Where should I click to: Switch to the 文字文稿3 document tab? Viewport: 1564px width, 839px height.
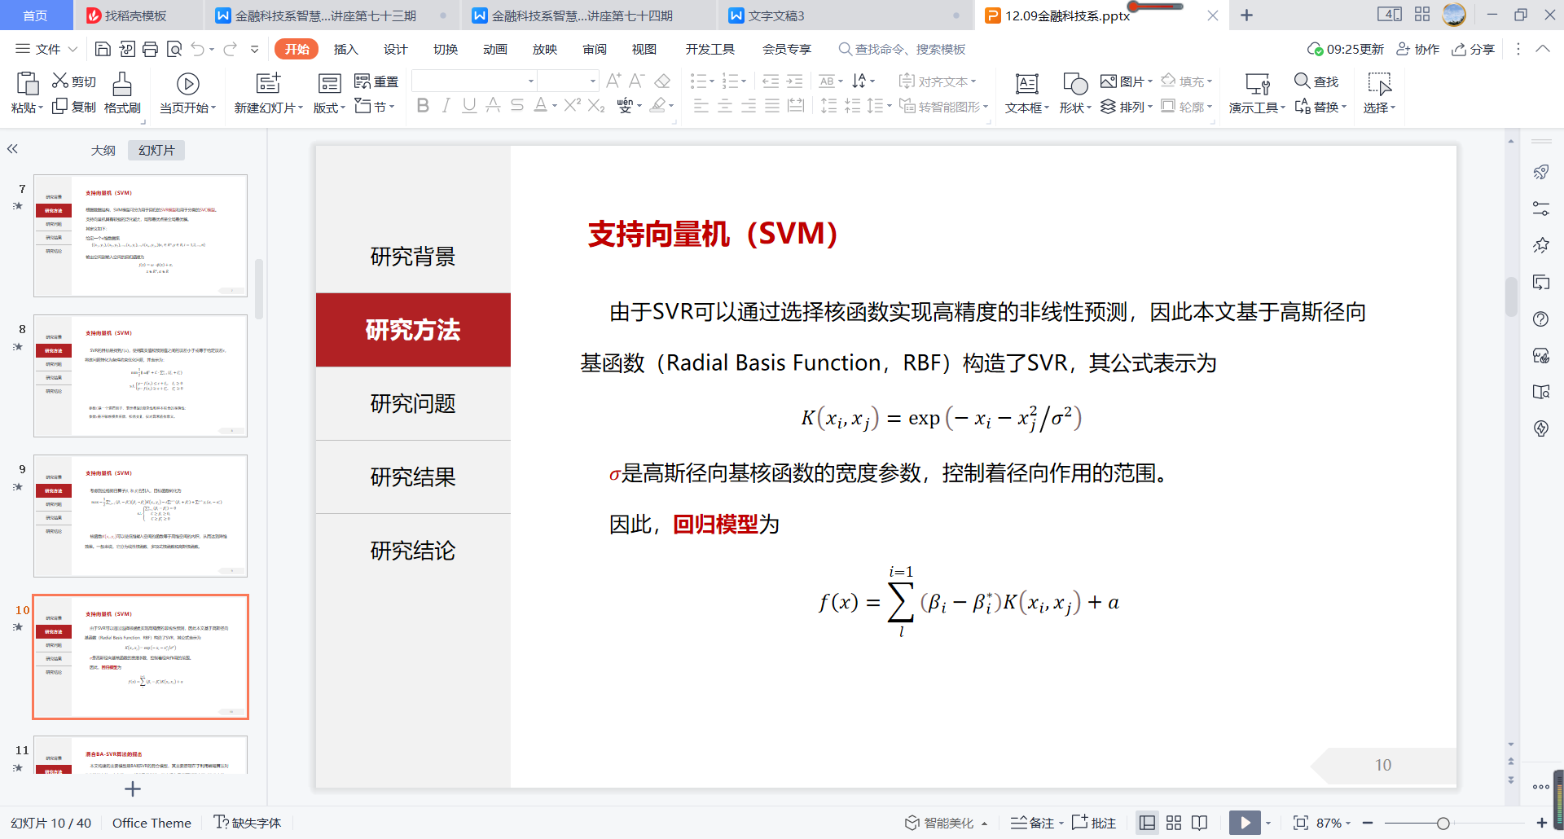pyautogui.click(x=843, y=15)
